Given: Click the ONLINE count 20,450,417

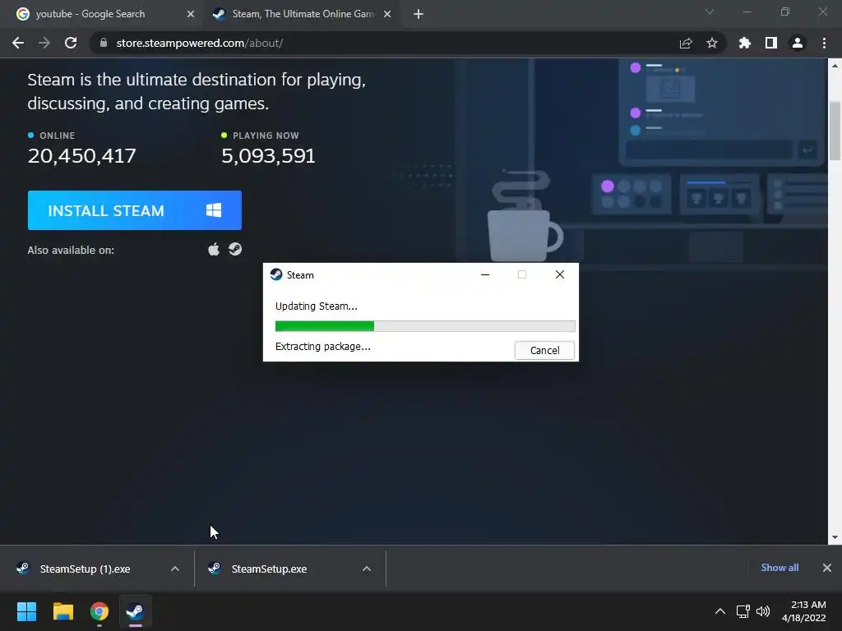Looking at the screenshot, I should pyautogui.click(x=81, y=156).
